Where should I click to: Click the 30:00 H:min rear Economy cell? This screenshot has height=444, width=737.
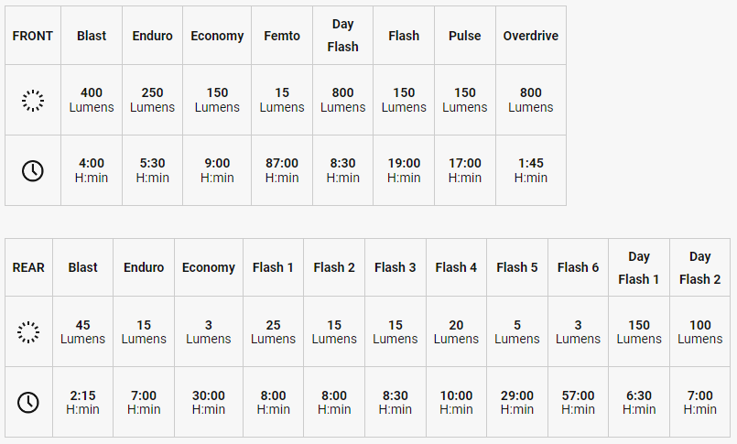(x=209, y=402)
